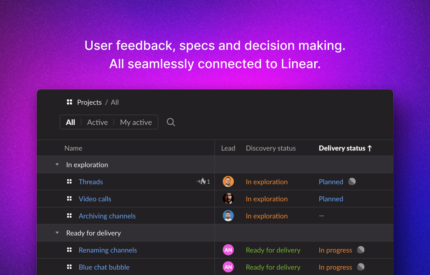Click the Discovery status column header
This screenshot has height=275, width=430.
click(271, 148)
